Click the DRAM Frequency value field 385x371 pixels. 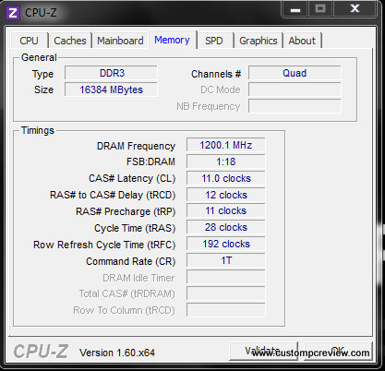pos(226,145)
